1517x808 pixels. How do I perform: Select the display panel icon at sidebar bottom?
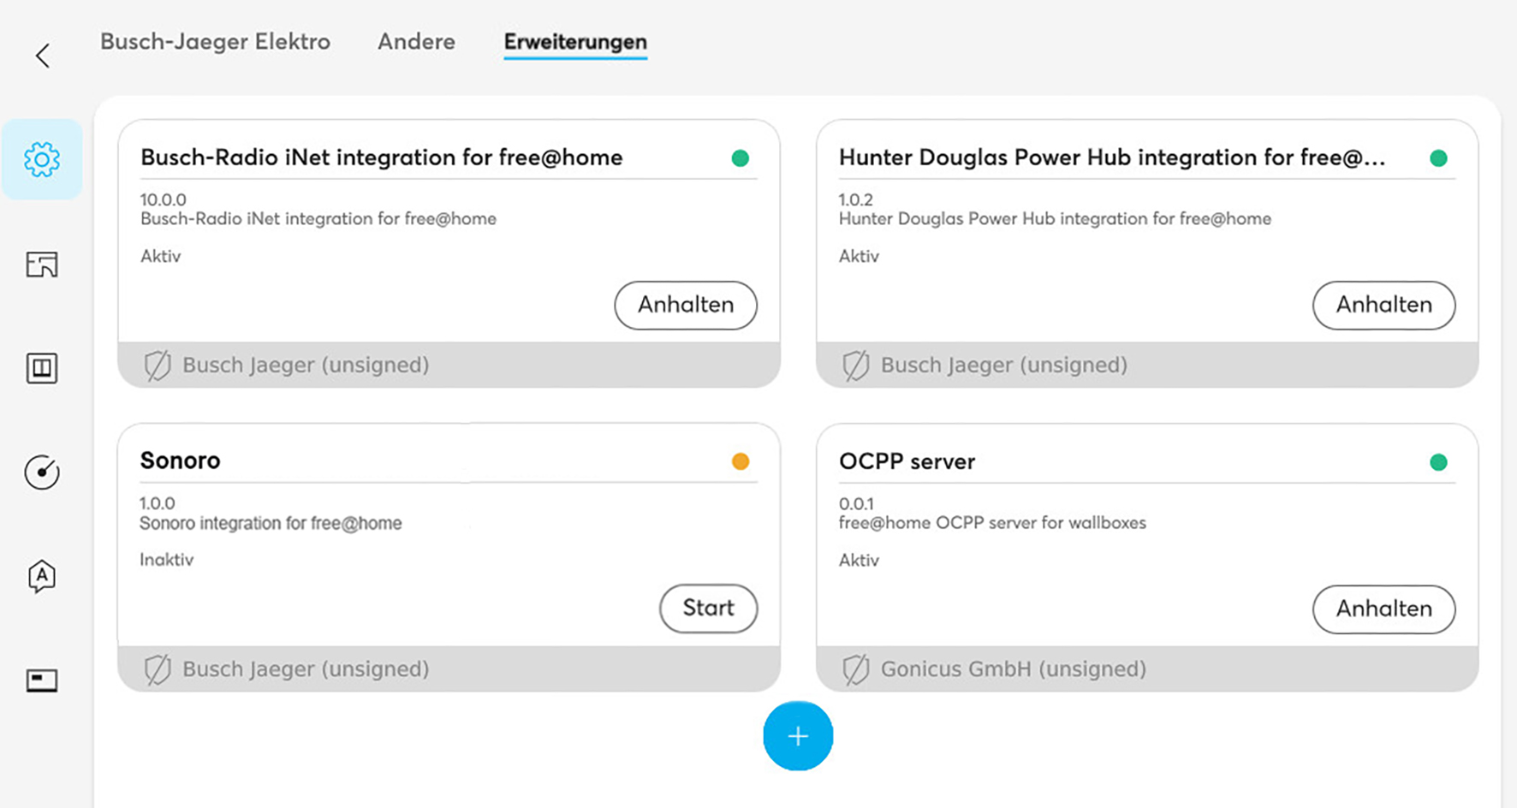[x=42, y=680]
